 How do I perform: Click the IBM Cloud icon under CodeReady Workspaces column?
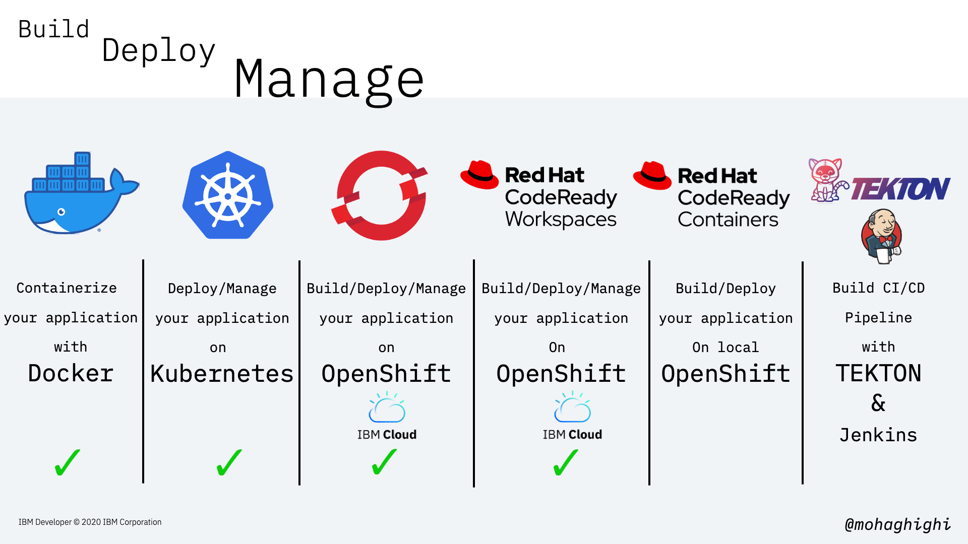pyautogui.click(x=572, y=416)
